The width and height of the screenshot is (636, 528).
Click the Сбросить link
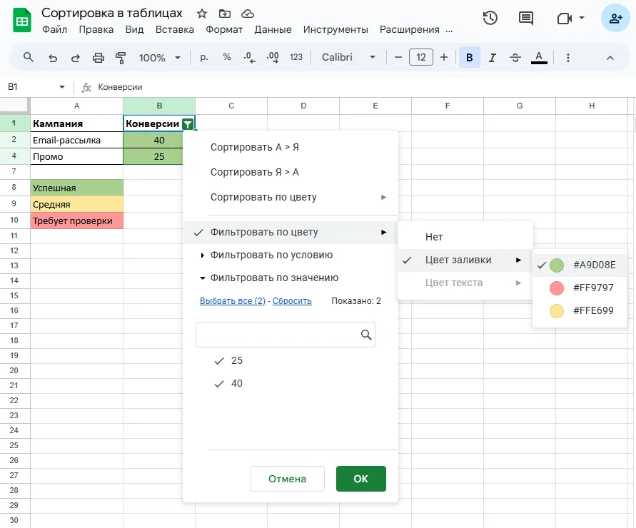point(292,301)
